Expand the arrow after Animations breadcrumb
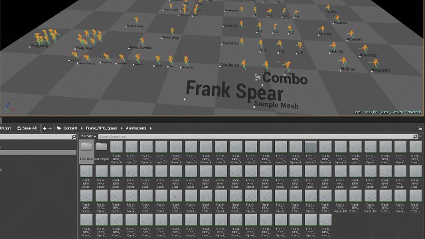425x239 pixels. [151, 128]
